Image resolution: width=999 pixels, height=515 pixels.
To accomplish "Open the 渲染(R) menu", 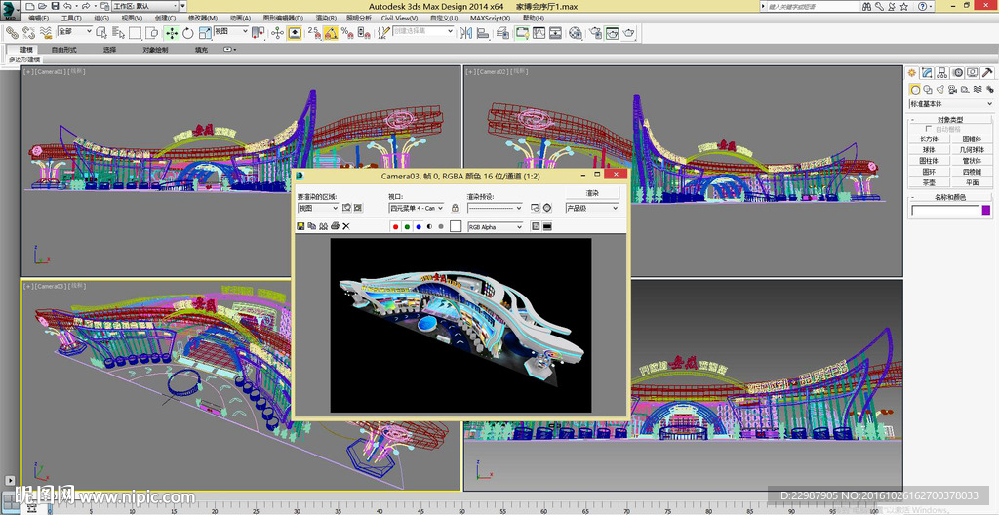I will [325, 18].
